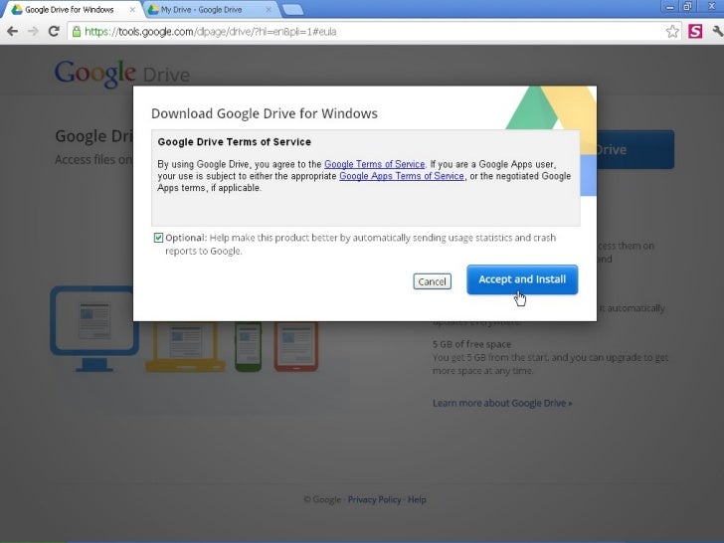This screenshot has width=724, height=543.
Task: Close the My Drive - Google Drive tab
Action: point(269,9)
